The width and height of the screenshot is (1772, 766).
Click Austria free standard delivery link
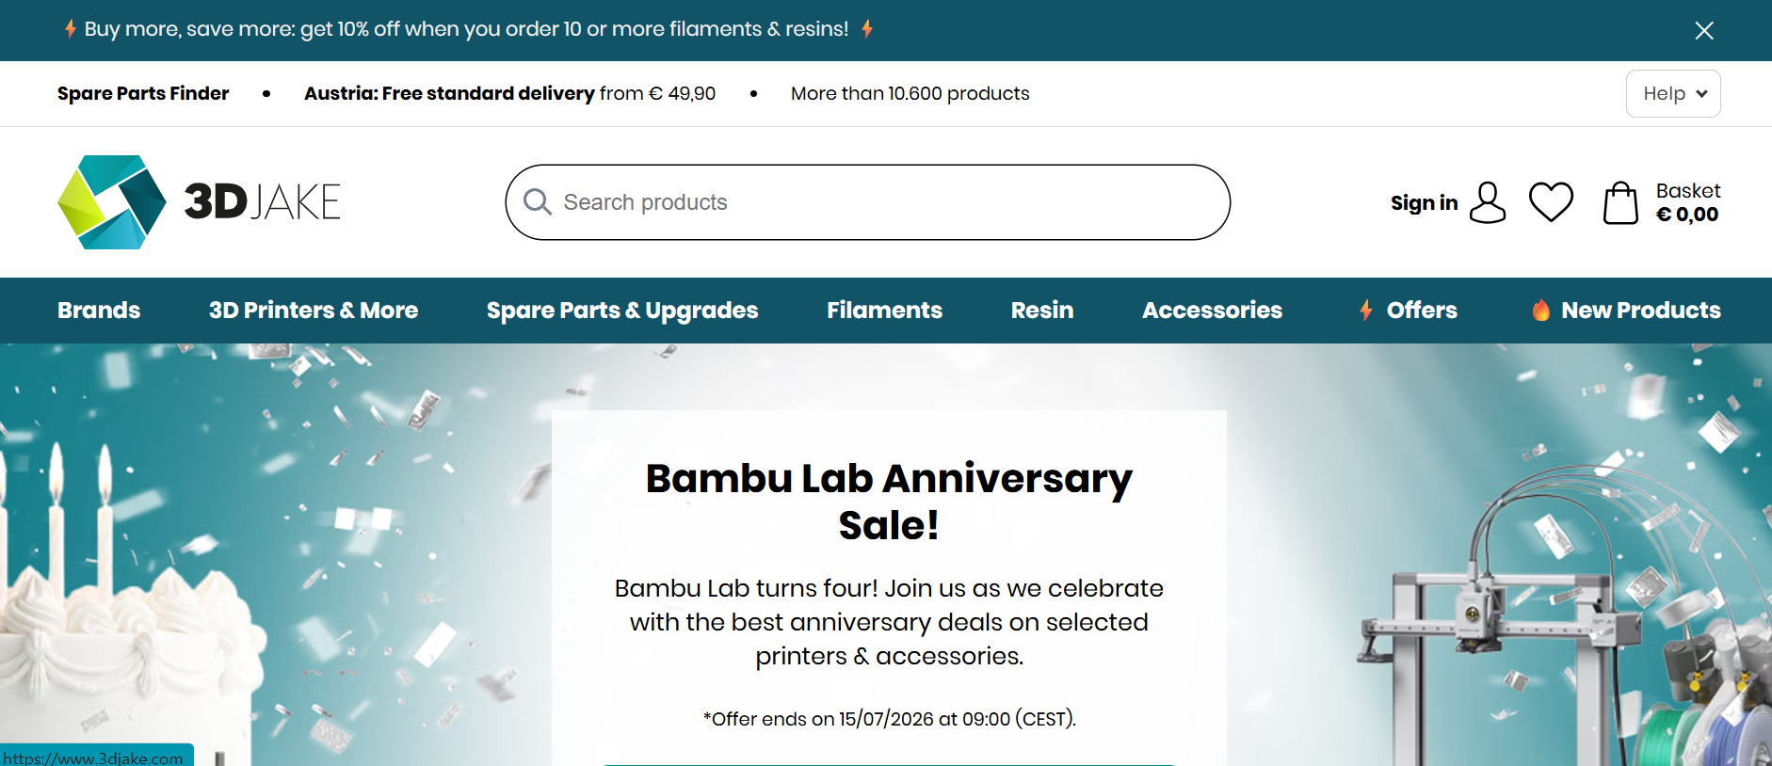pos(509,93)
